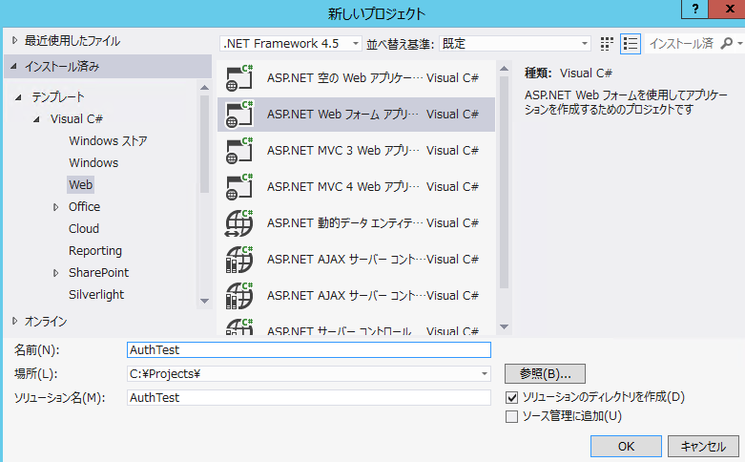Open the help question mark button
Viewport: 745px width, 462px height.
[x=694, y=9]
